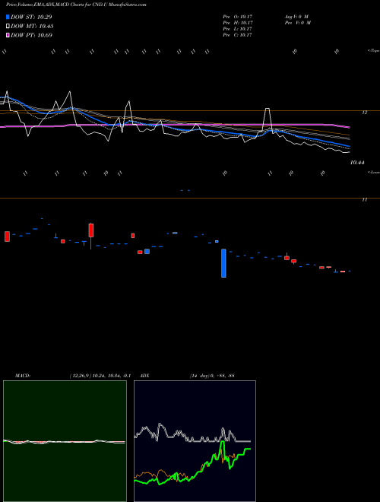
Task: Click the 'Pre C: 10.17' value
Action: click(238, 35)
